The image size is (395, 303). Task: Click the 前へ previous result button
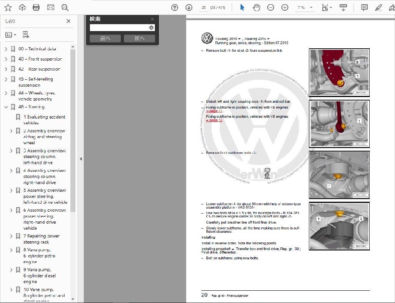point(105,38)
